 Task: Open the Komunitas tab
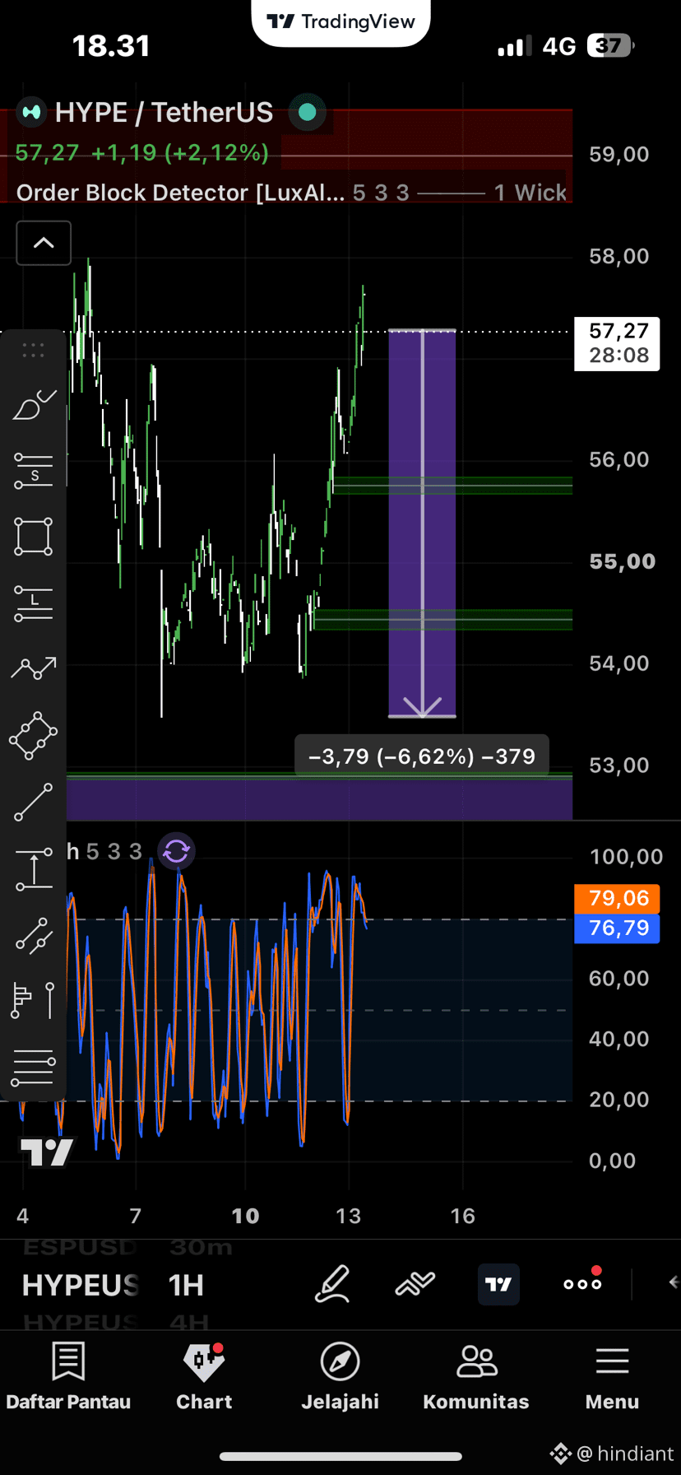click(476, 1376)
